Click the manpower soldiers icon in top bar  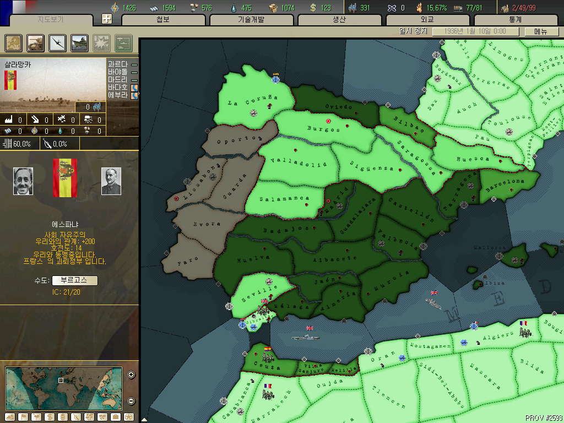click(x=353, y=8)
